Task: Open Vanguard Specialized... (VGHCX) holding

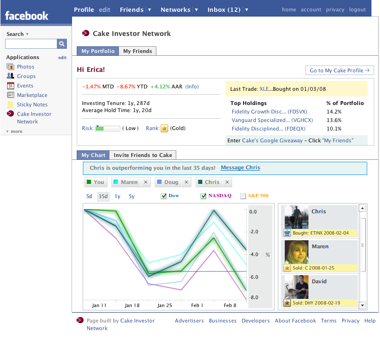Action: click(x=272, y=120)
